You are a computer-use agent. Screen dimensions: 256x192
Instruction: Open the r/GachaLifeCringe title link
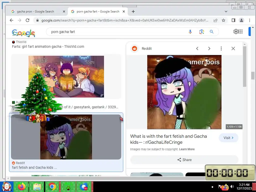169,139
